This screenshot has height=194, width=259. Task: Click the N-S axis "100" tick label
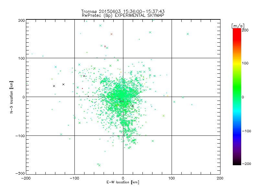[x=21, y=58]
